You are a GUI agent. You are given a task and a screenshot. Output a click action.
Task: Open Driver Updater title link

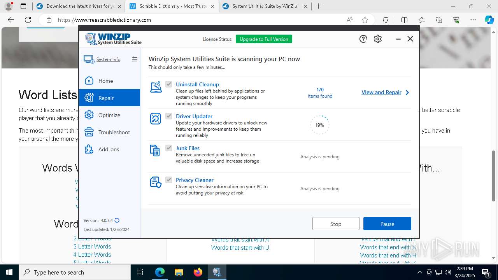(x=194, y=116)
